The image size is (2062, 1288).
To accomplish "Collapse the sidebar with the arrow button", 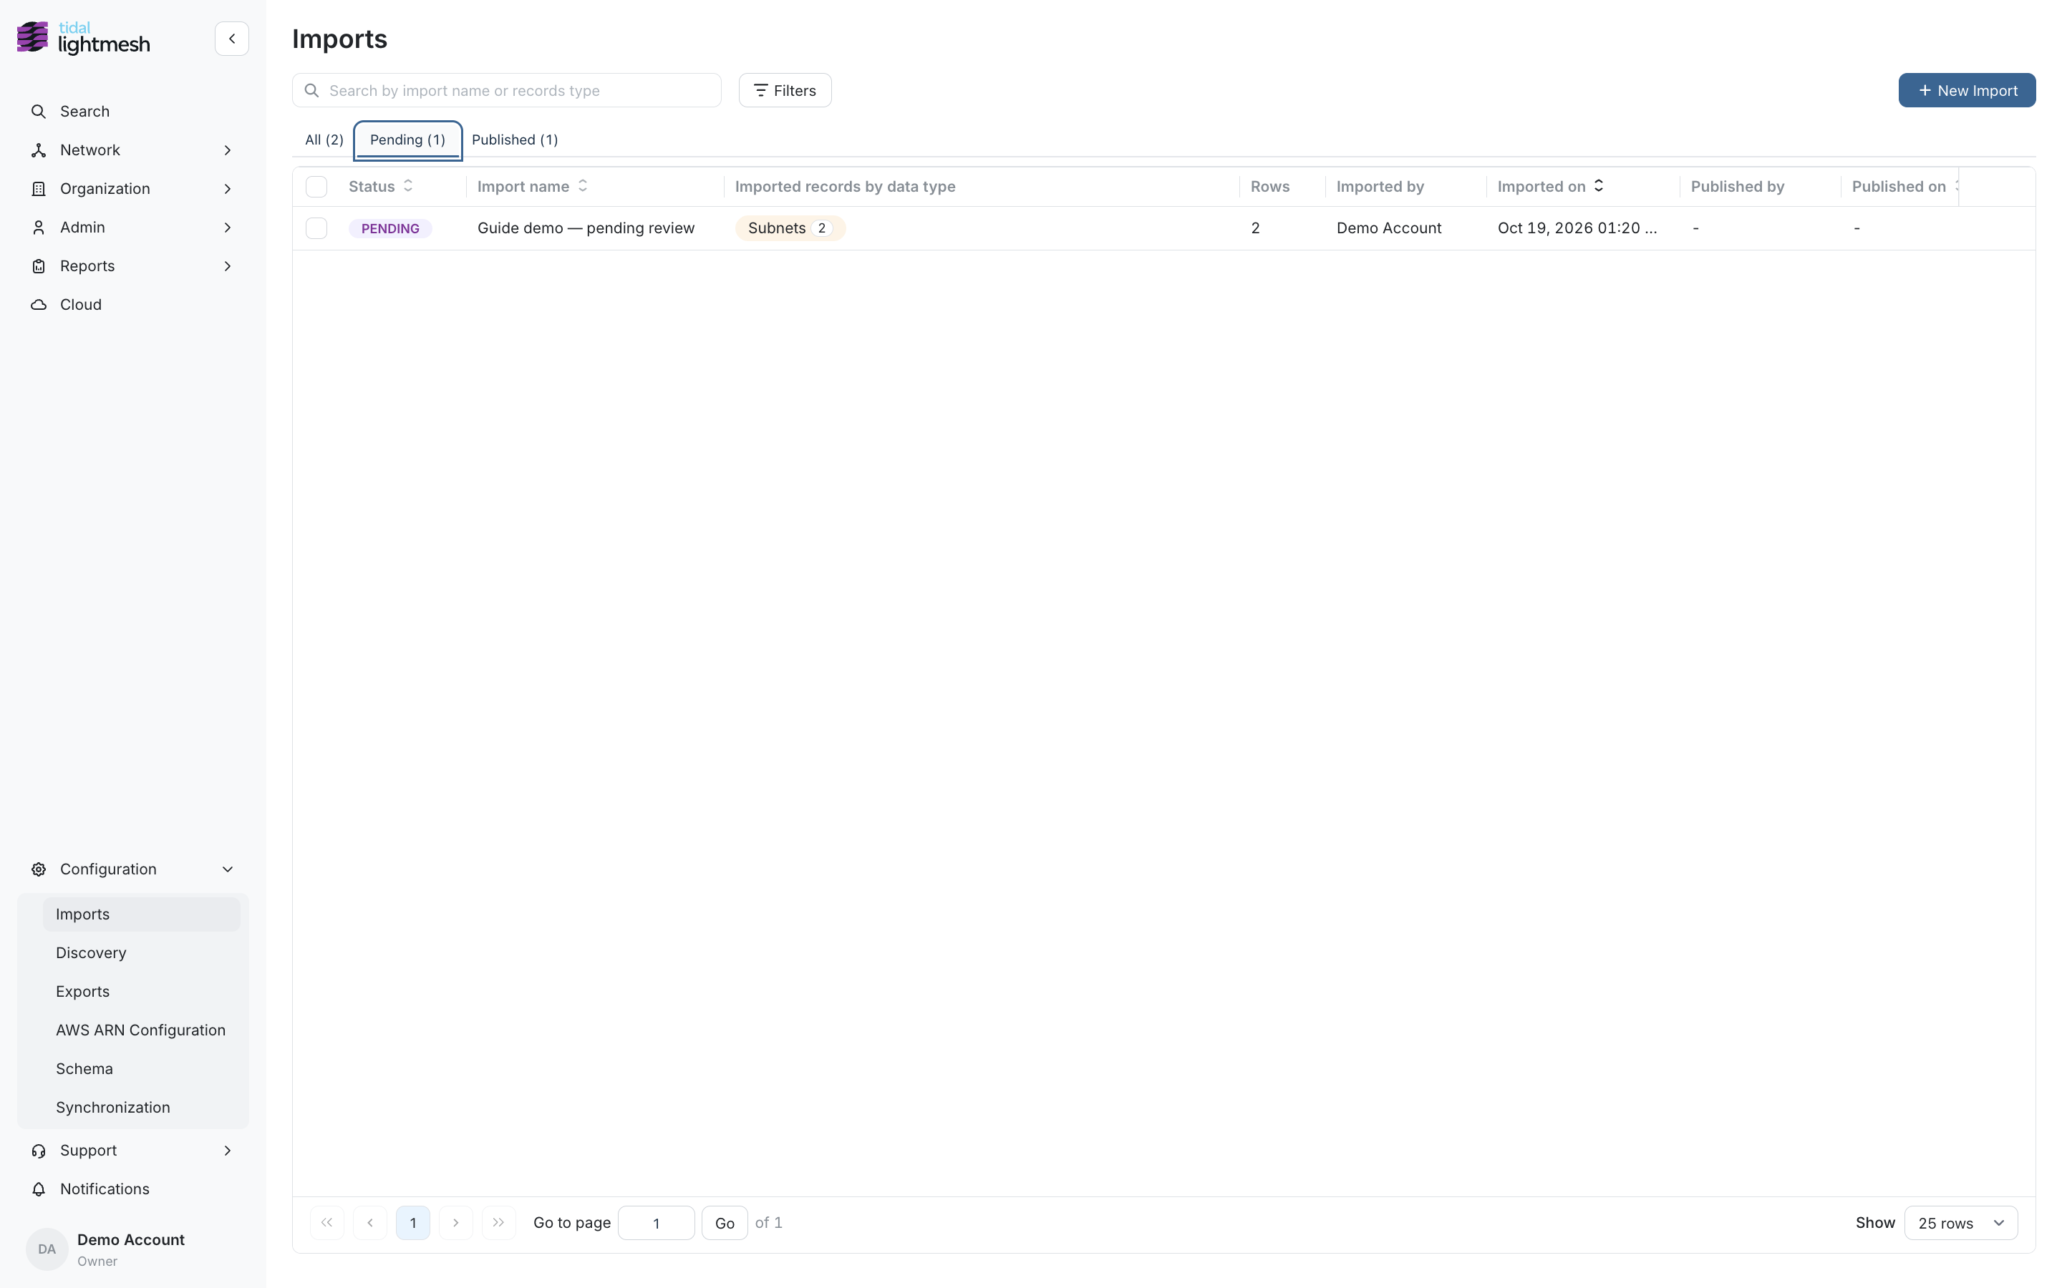I will [x=232, y=39].
